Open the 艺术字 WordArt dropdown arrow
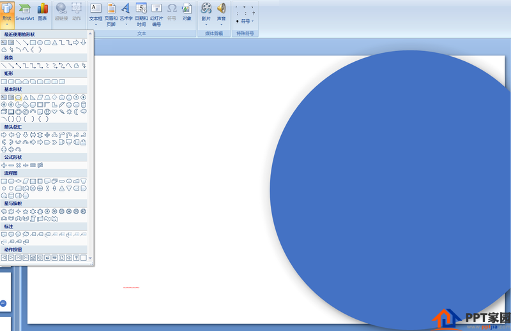The height and width of the screenshot is (331, 511). [x=126, y=25]
